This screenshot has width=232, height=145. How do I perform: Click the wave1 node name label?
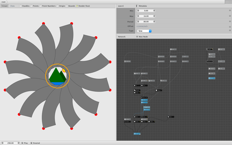click(x=121, y=6)
